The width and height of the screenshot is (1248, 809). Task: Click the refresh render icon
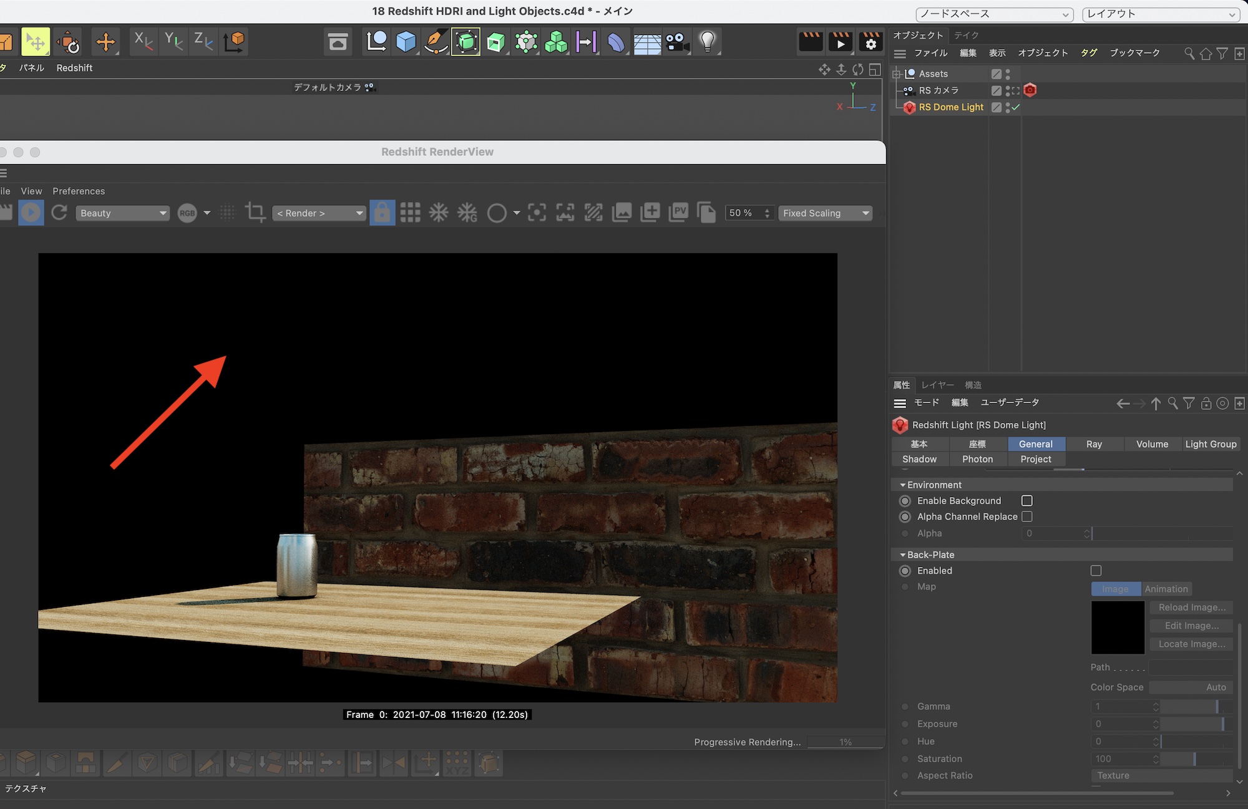point(59,213)
